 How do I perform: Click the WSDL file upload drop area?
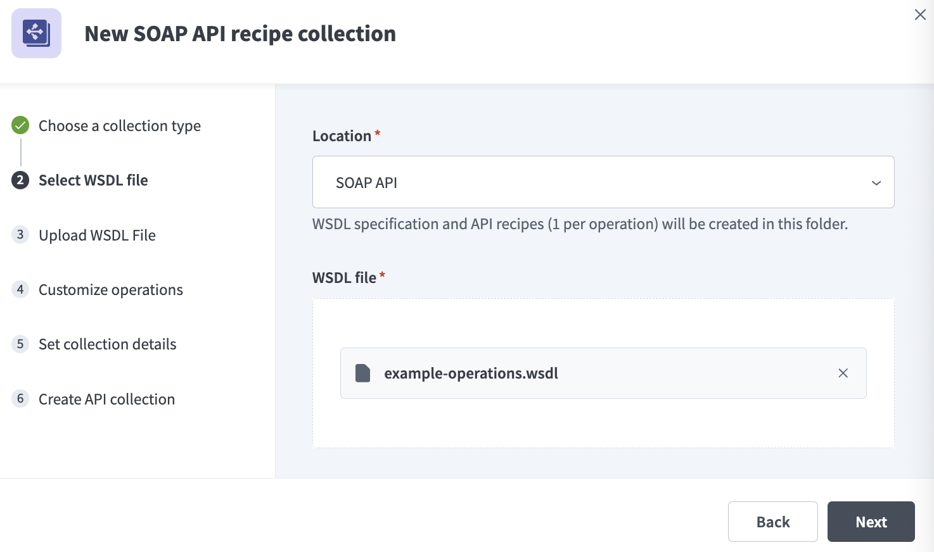coord(603,373)
